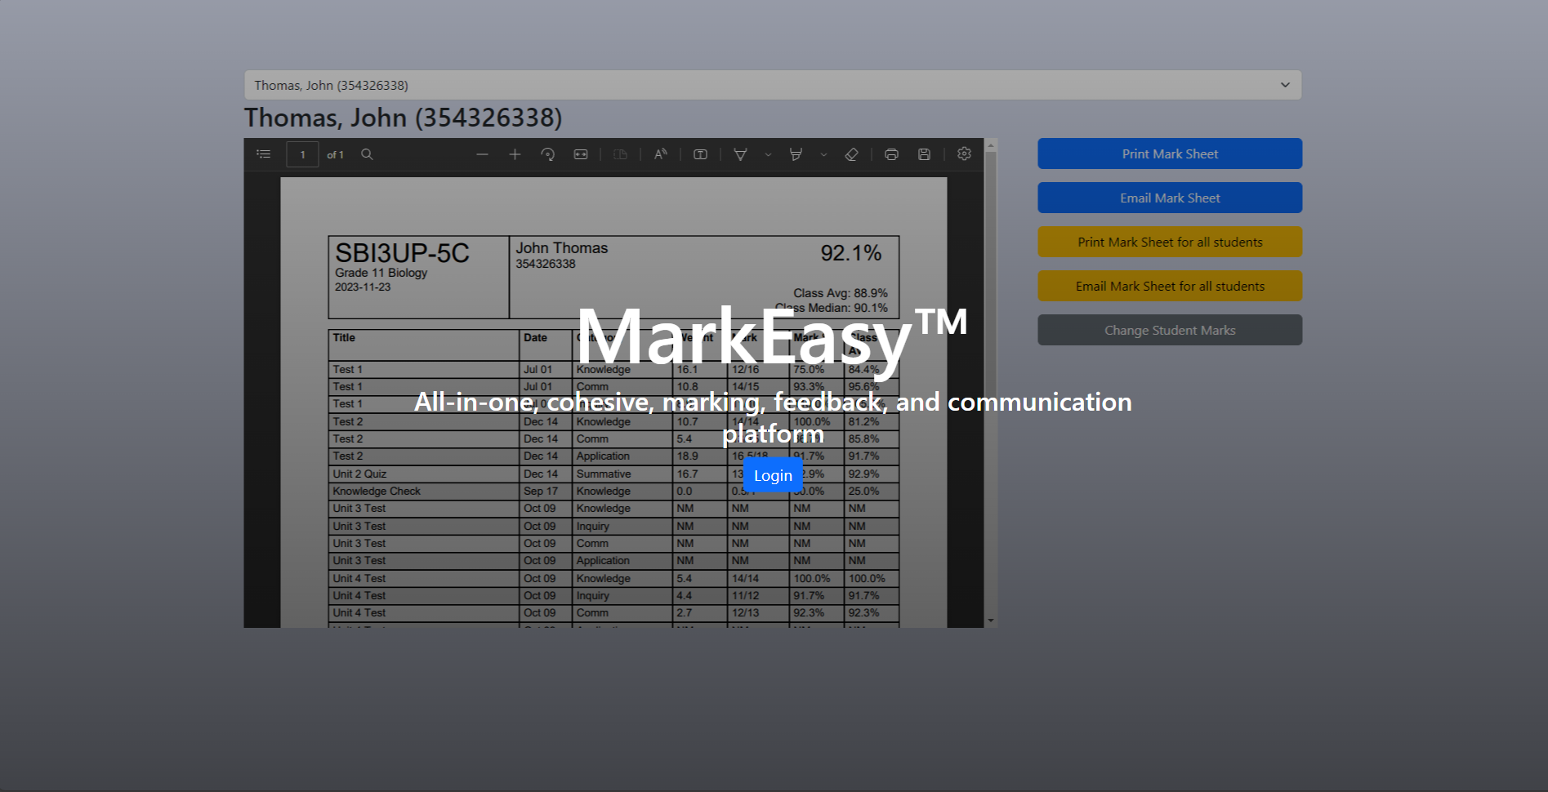Viewport: 1548px width, 792px height.
Task: Open the draw pen color dropdown
Action: [x=768, y=154]
